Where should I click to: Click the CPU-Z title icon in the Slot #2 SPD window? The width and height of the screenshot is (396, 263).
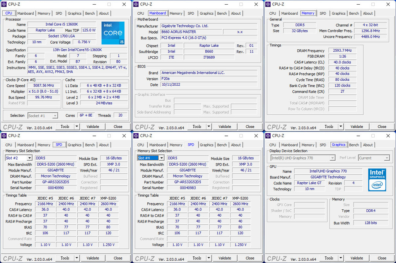pos(4,136)
